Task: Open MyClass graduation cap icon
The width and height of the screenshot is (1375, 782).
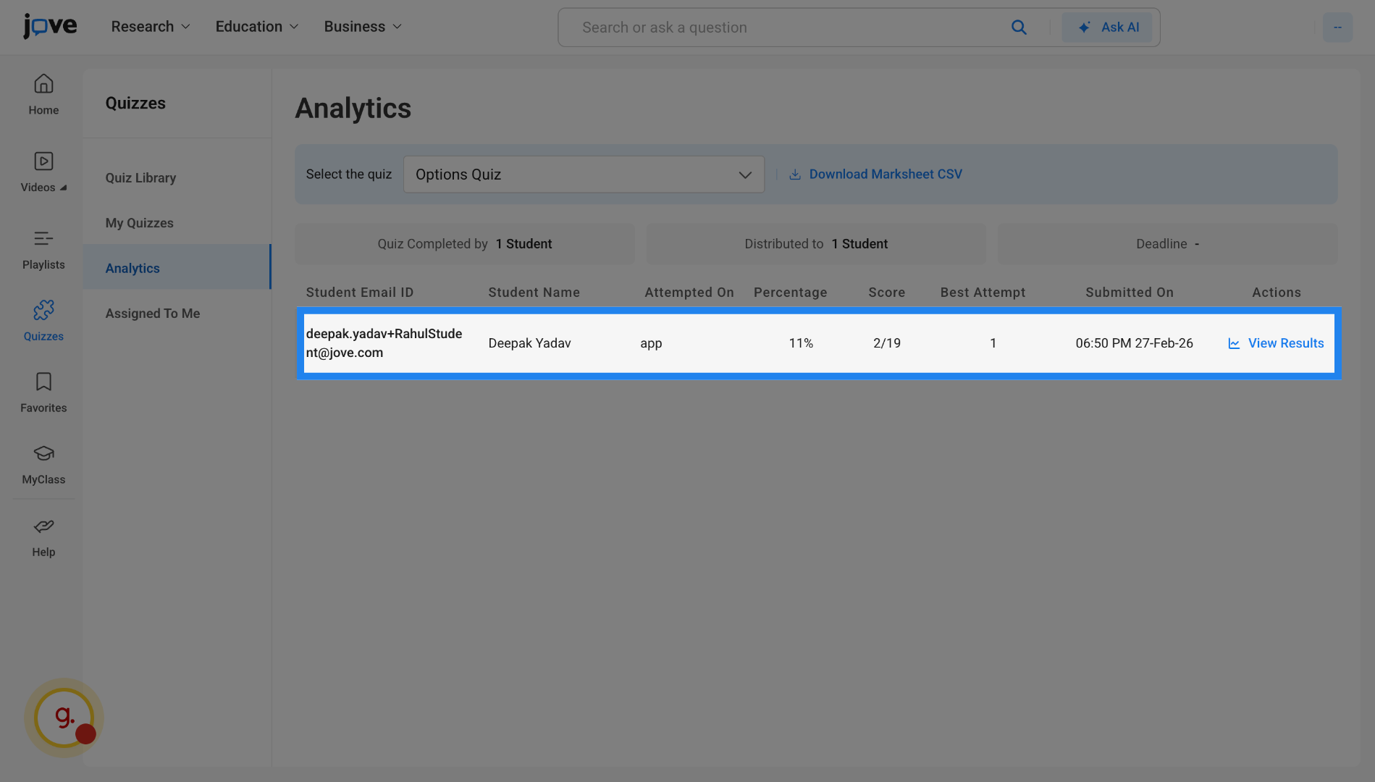Action: coord(43,454)
